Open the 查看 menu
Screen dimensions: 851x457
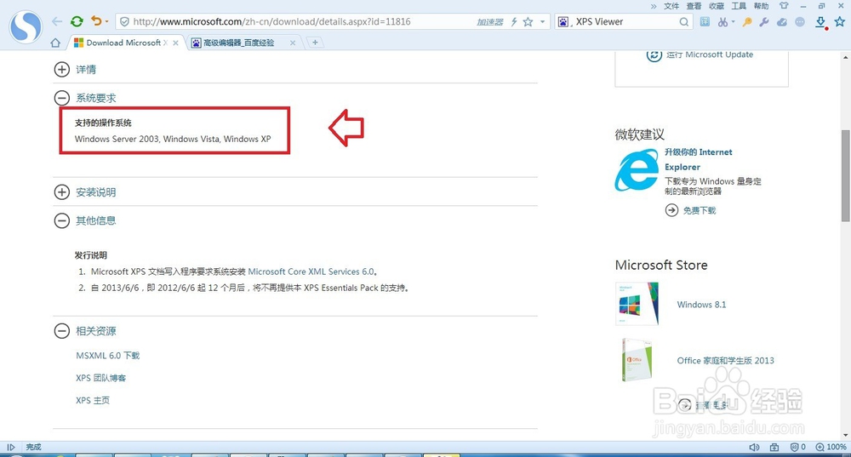pyautogui.click(x=694, y=6)
